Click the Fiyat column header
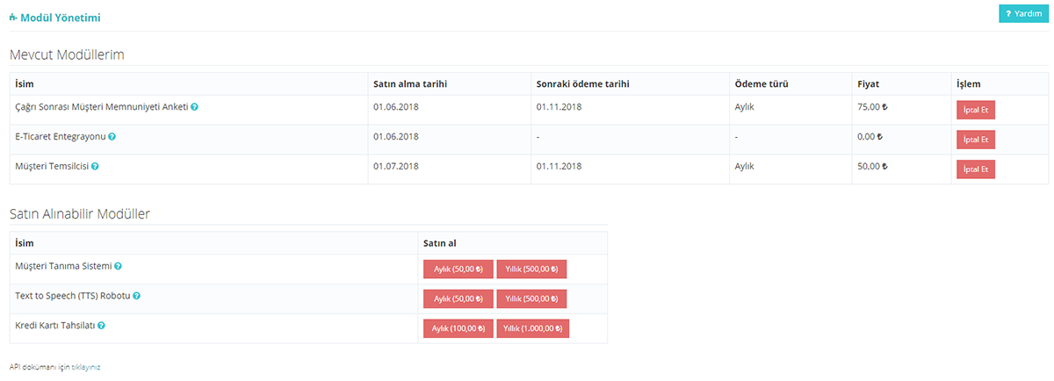 click(869, 83)
